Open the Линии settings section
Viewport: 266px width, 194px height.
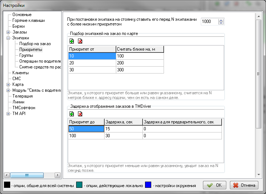click(x=18, y=102)
